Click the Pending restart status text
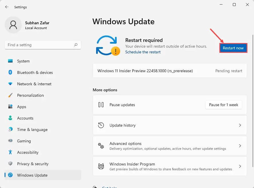The image size is (254, 188). click(229, 71)
